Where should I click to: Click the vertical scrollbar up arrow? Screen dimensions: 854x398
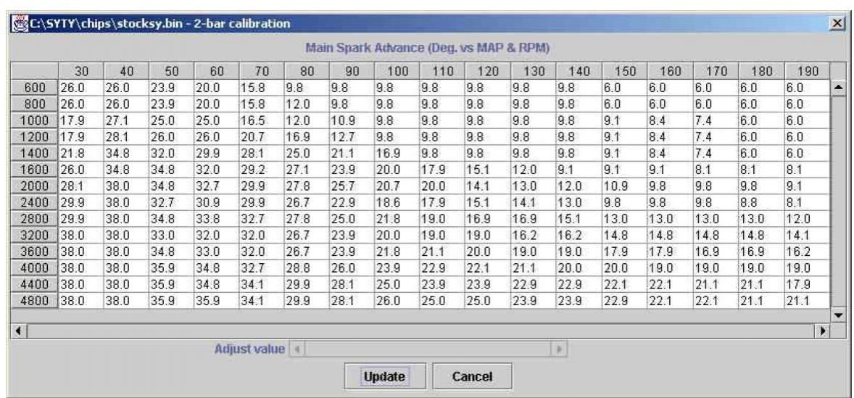[838, 87]
